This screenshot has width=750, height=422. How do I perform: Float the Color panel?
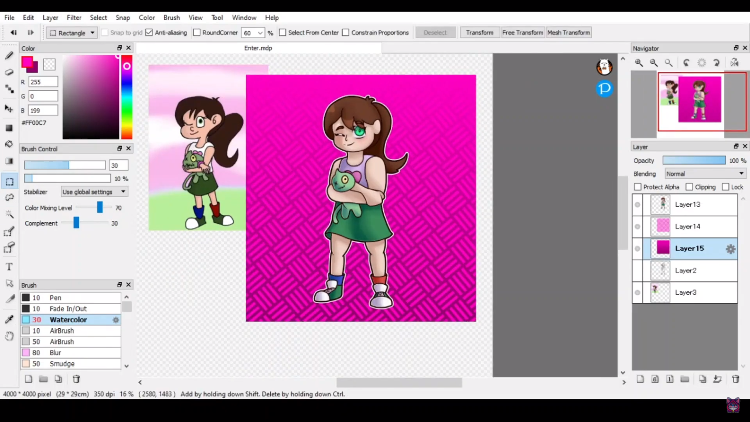tap(120, 48)
